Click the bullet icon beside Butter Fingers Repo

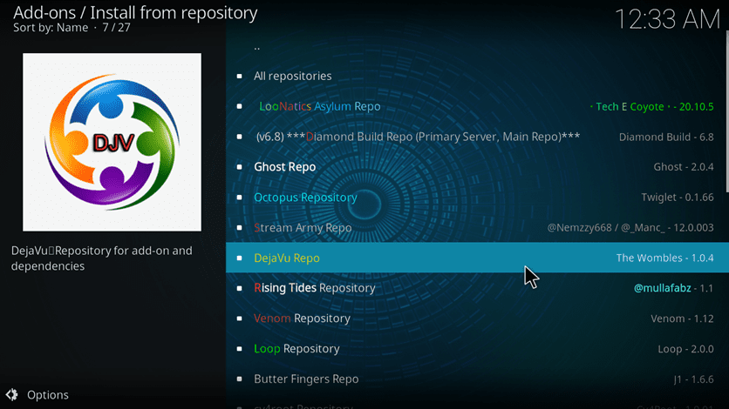[240, 379]
